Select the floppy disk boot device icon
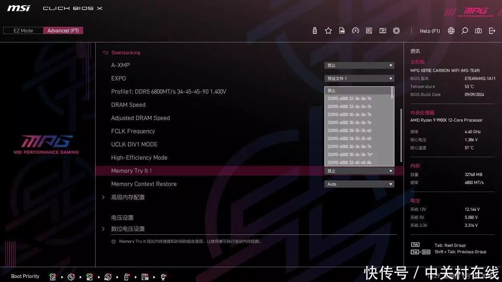502x282 pixels. 145,277
